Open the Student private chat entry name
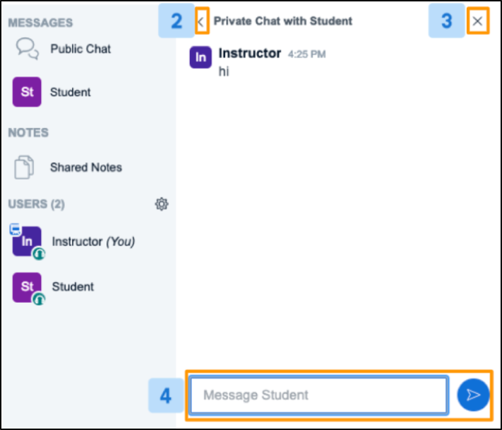502x430 pixels. 70,93
